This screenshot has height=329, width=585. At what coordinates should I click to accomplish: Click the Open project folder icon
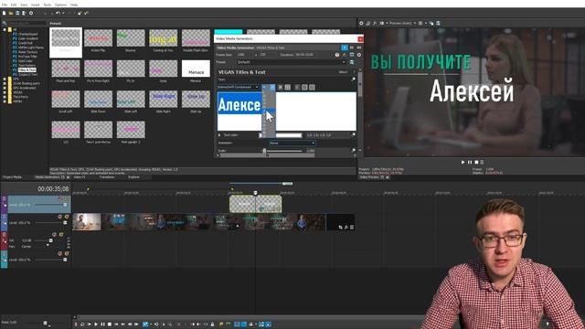click(11, 13)
